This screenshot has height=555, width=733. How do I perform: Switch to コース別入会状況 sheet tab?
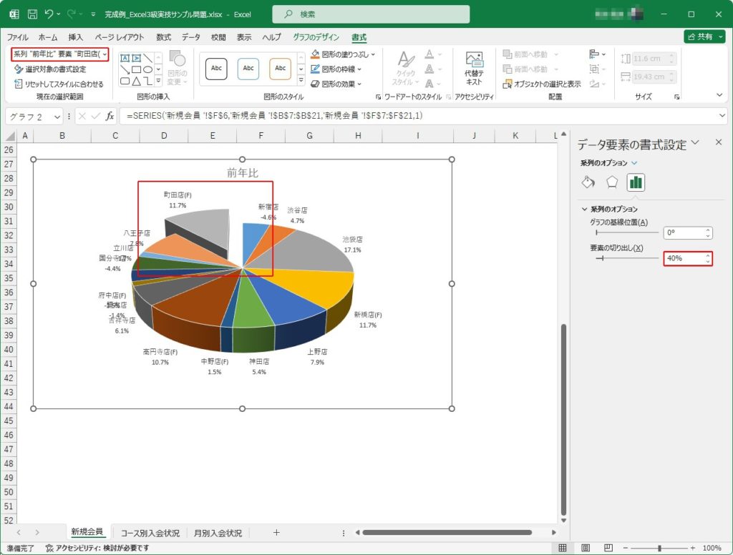[150, 533]
